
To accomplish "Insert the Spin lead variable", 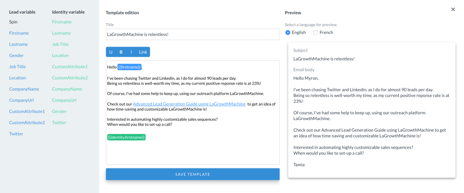I will pyautogui.click(x=14, y=22).
